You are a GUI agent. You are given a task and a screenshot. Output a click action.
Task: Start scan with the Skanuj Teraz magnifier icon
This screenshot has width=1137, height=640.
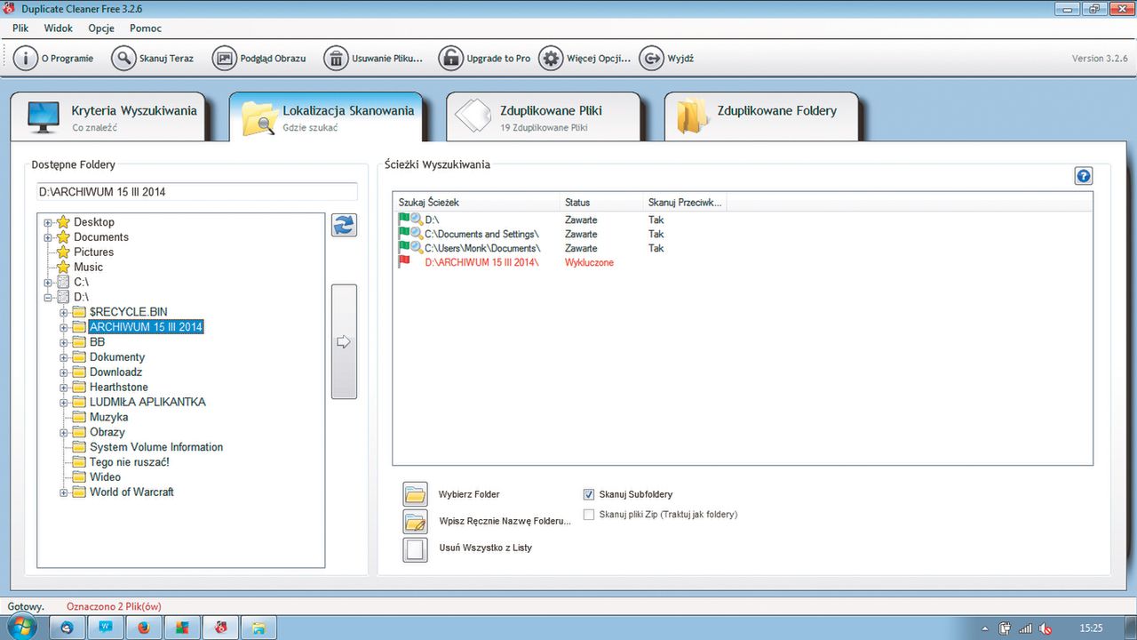click(x=123, y=59)
